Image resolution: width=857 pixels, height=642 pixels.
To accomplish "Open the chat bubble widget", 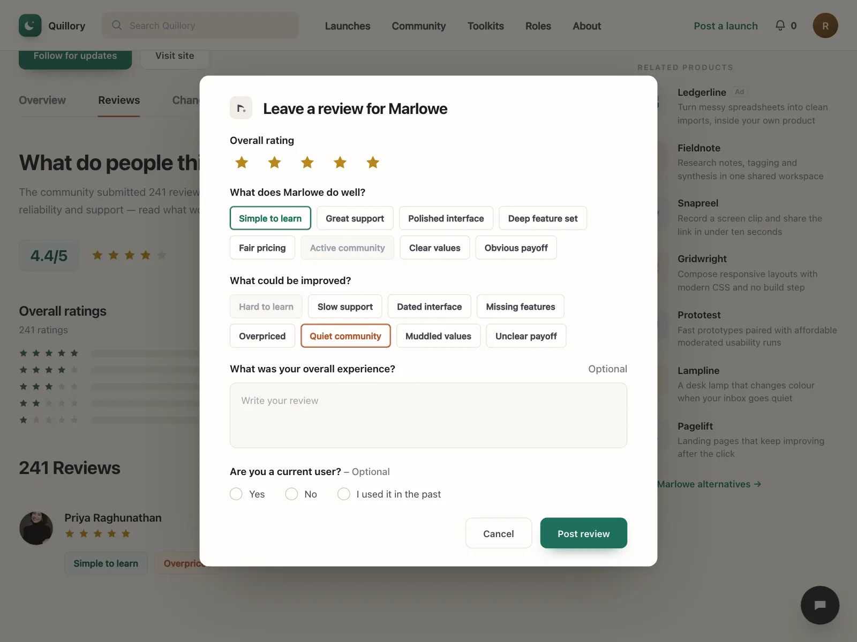I will pos(820,605).
